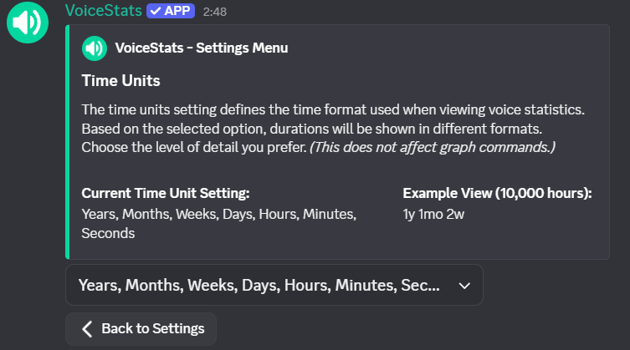Open the time units select menu
The width and height of the screenshot is (630, 350).
pos(259,285)
